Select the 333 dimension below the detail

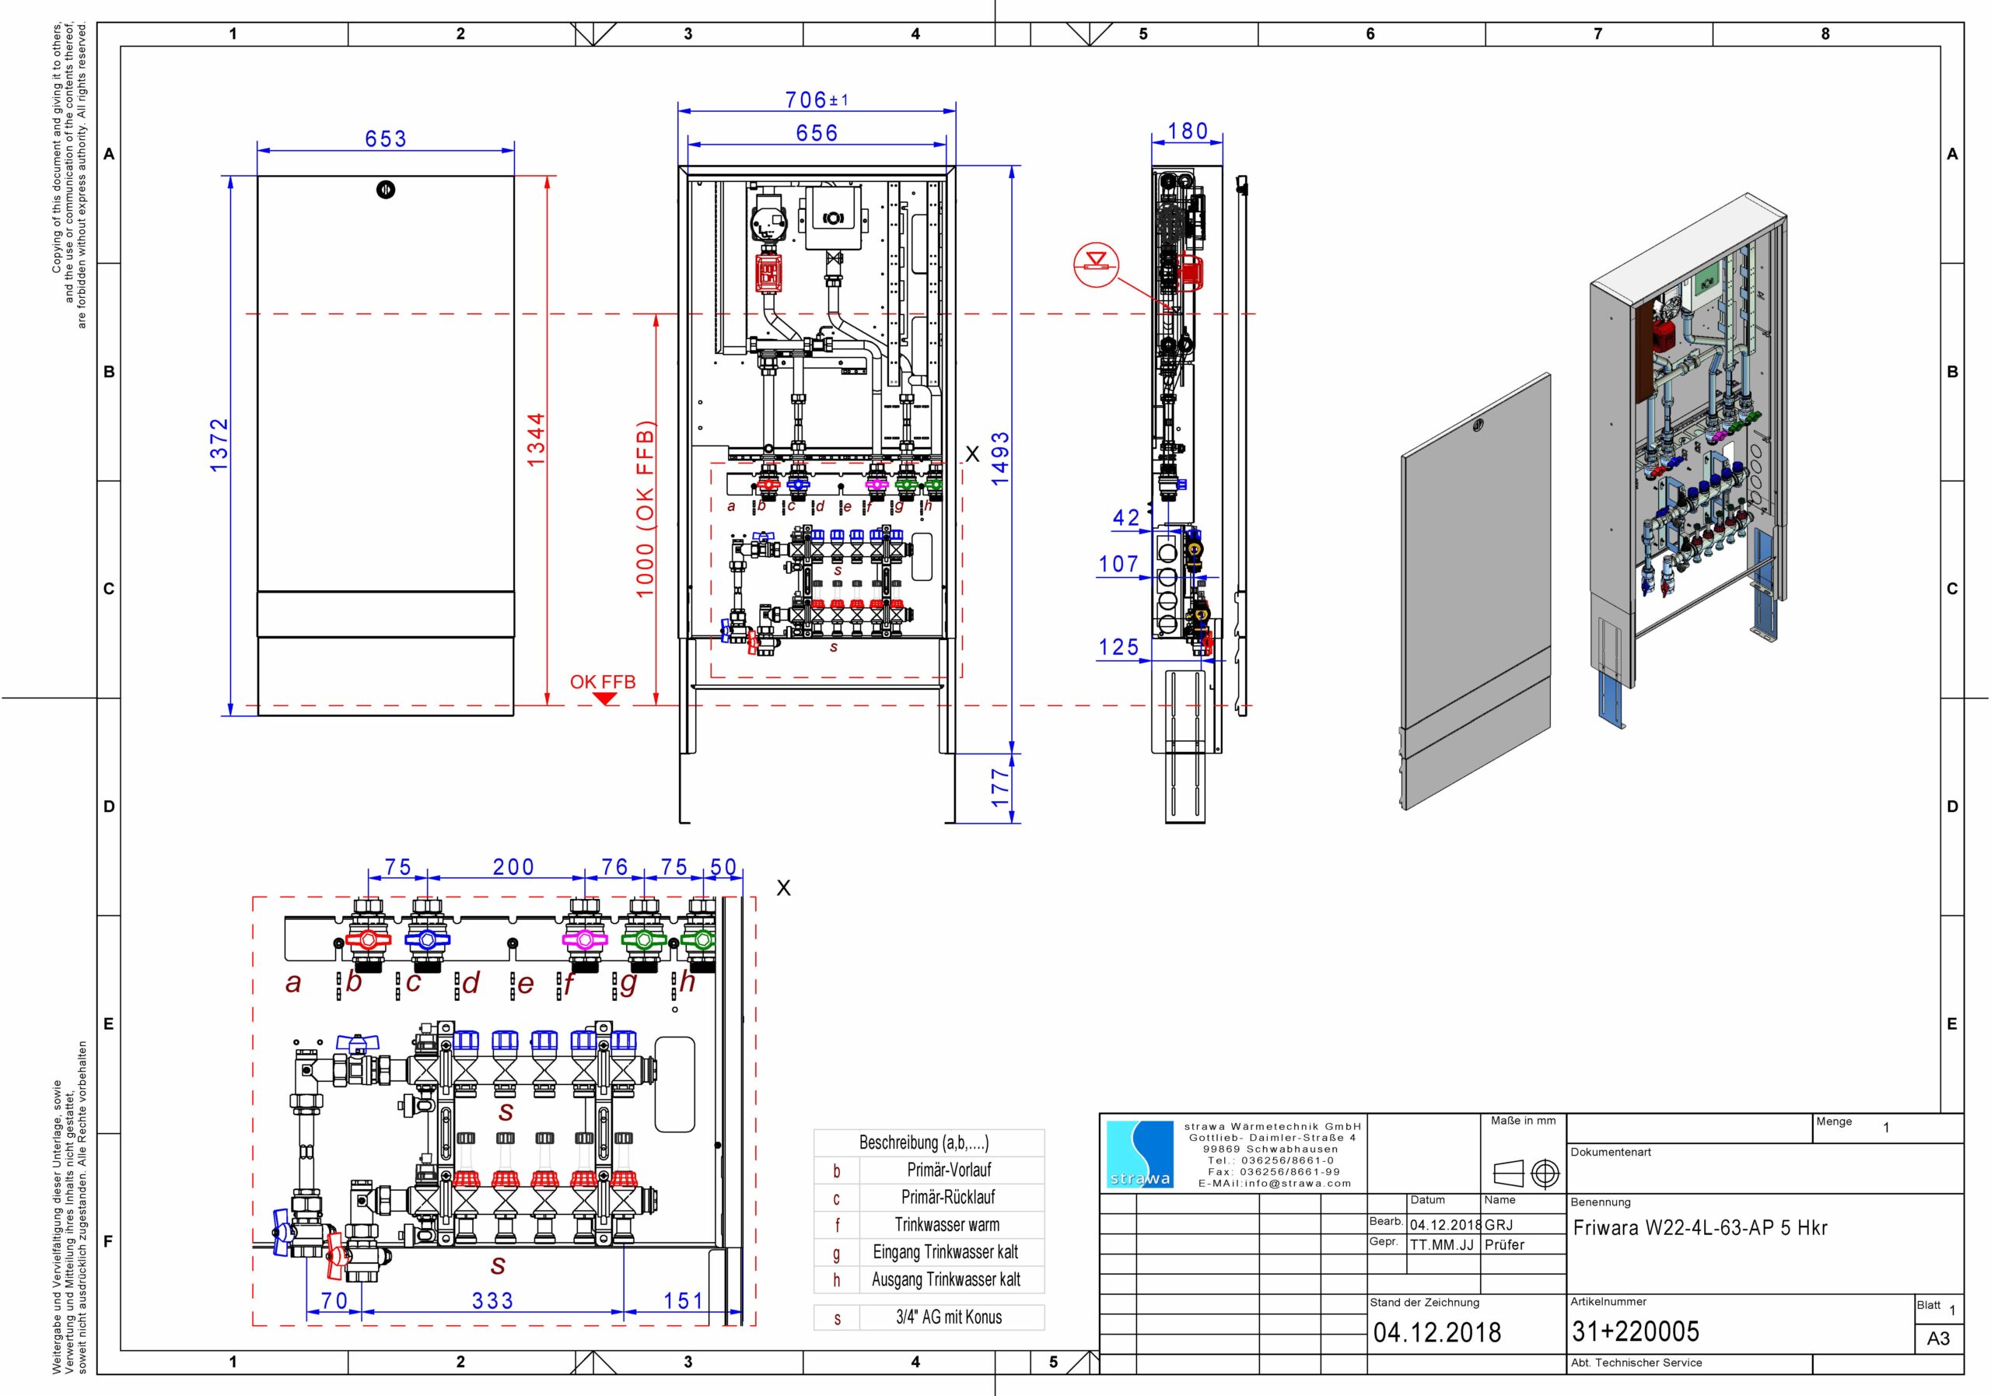[x=492, y=1300]
